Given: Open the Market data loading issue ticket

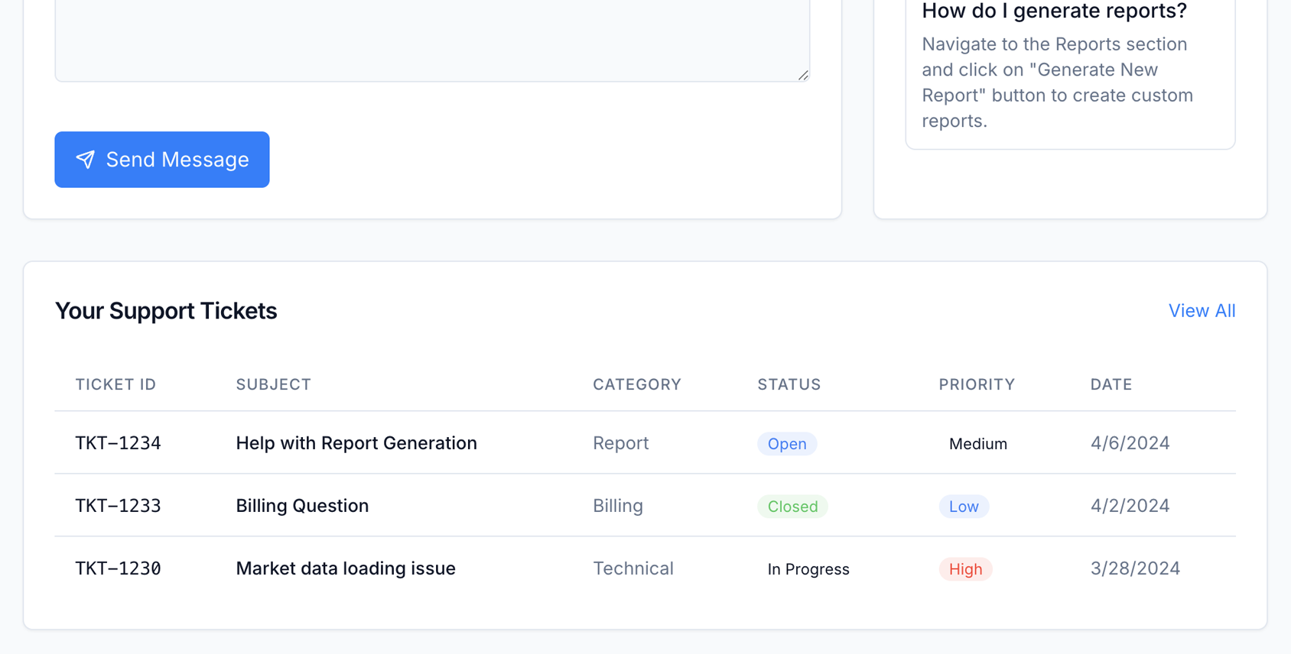Looking at the screenshot, I should click(345, 568).
